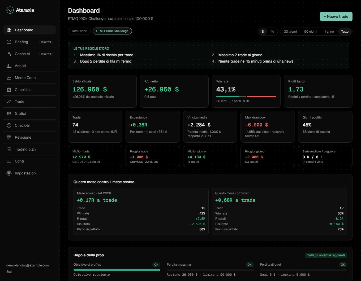Screen dimensions: 361x281
Task: Click the Win rate win/loss bar
Action: (246, 96)
